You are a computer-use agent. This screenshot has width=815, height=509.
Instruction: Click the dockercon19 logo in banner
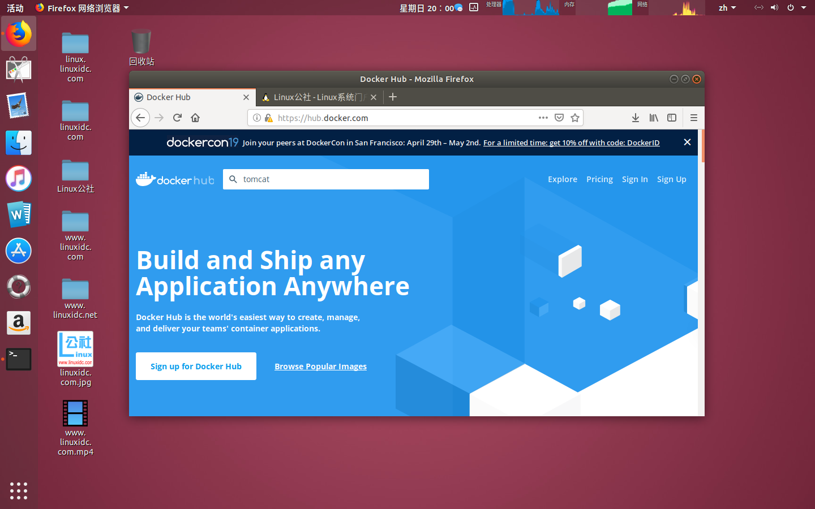click(x=203, y=143)
